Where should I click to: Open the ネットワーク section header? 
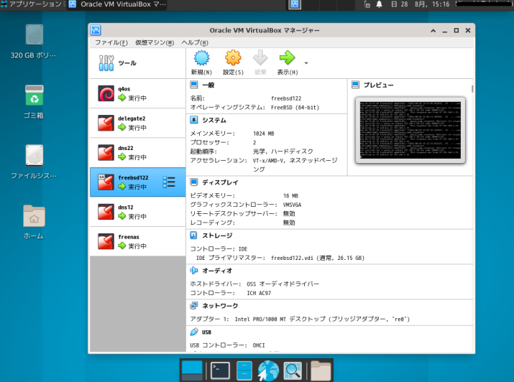tap(220, 306)
